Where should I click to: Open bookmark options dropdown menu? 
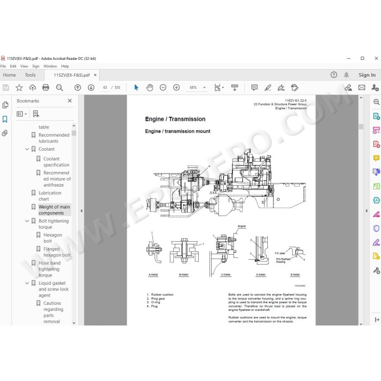click(x=22, y=114)
